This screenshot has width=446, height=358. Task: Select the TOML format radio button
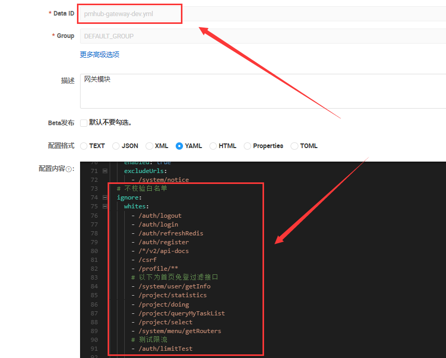pyautogui.click(x=294, y=146)
